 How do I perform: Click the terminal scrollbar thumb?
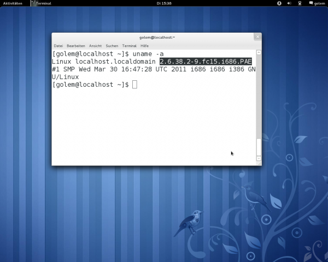point(259,147)
